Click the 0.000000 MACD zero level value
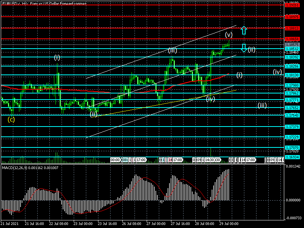The width and height of the screenshot is (304, 228). 293,200
